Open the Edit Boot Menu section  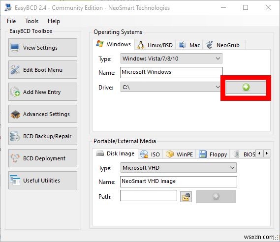click(x=43, y=70)
